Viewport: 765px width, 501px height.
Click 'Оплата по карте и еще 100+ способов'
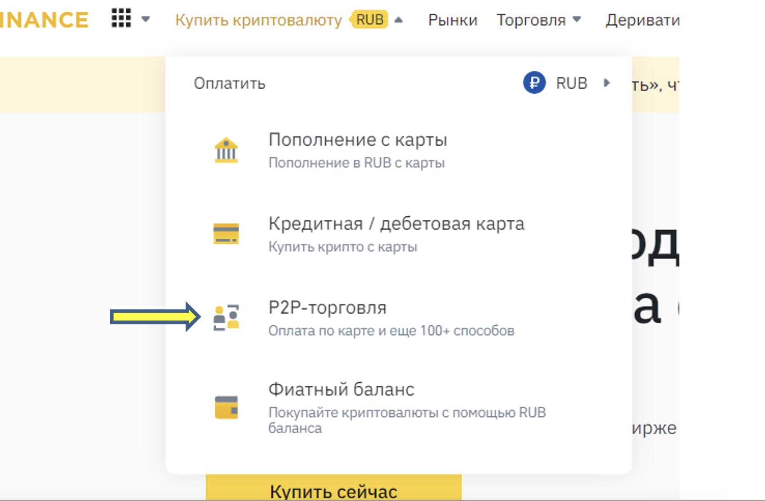pos(392,331)
